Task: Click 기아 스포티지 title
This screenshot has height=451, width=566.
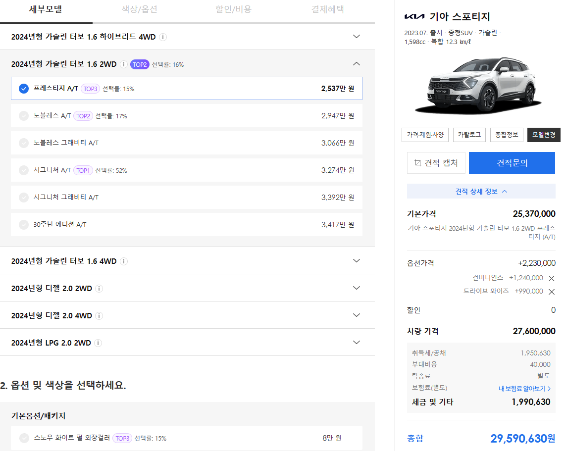Action: pyautogui.click(x=460, y=17)
